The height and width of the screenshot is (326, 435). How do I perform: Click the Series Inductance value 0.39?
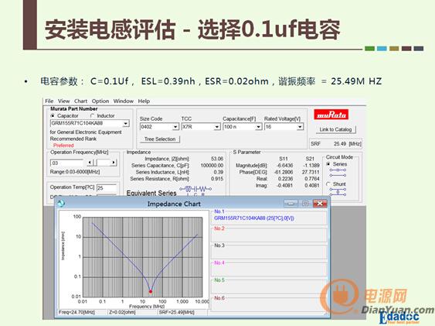click(x=219, y=172)
